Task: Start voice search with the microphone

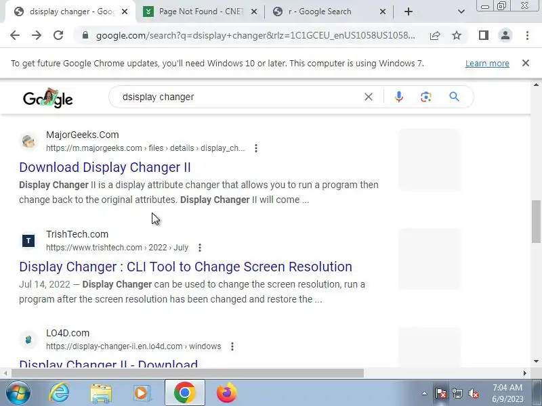Action: click(x=399, y=97)
